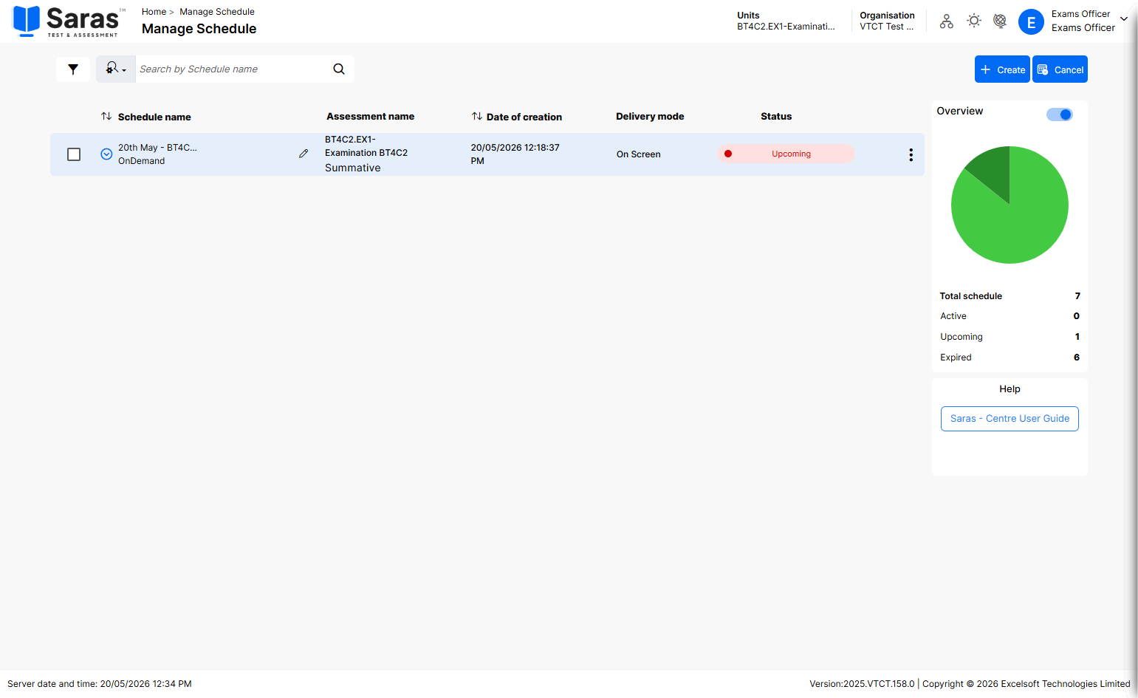Go to Home breadcrumb

pyautogui.click(x=154, y=12)
